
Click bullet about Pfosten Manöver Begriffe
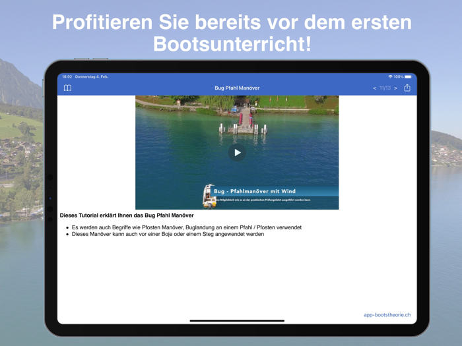pyautogui.click(x=187, y=227)
